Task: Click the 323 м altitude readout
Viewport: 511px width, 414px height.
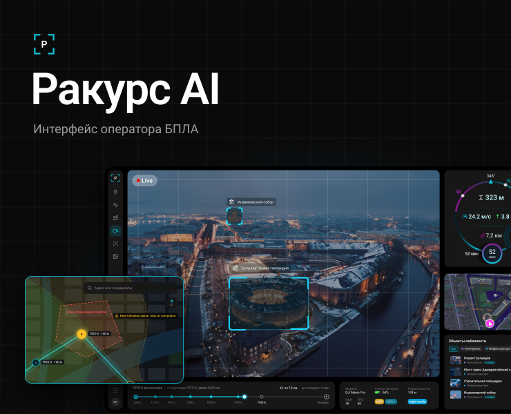Action: [491, 198]
